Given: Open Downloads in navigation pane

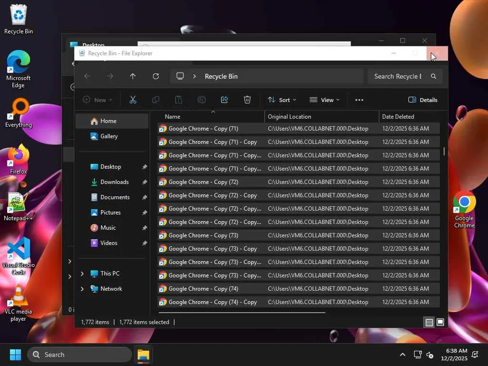Looking at the screenshot, I should pyautogui.click(x=112, y=182).
